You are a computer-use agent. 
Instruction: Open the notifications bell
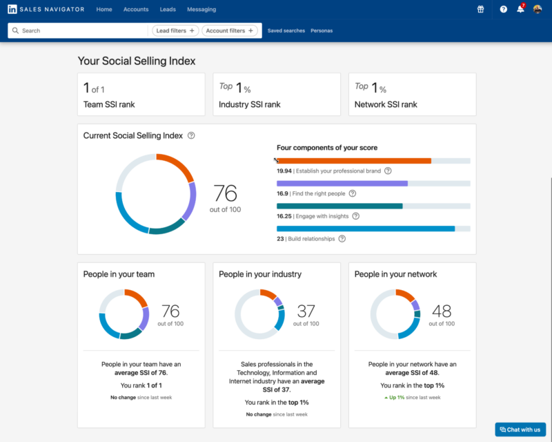[x=521, y=9]
